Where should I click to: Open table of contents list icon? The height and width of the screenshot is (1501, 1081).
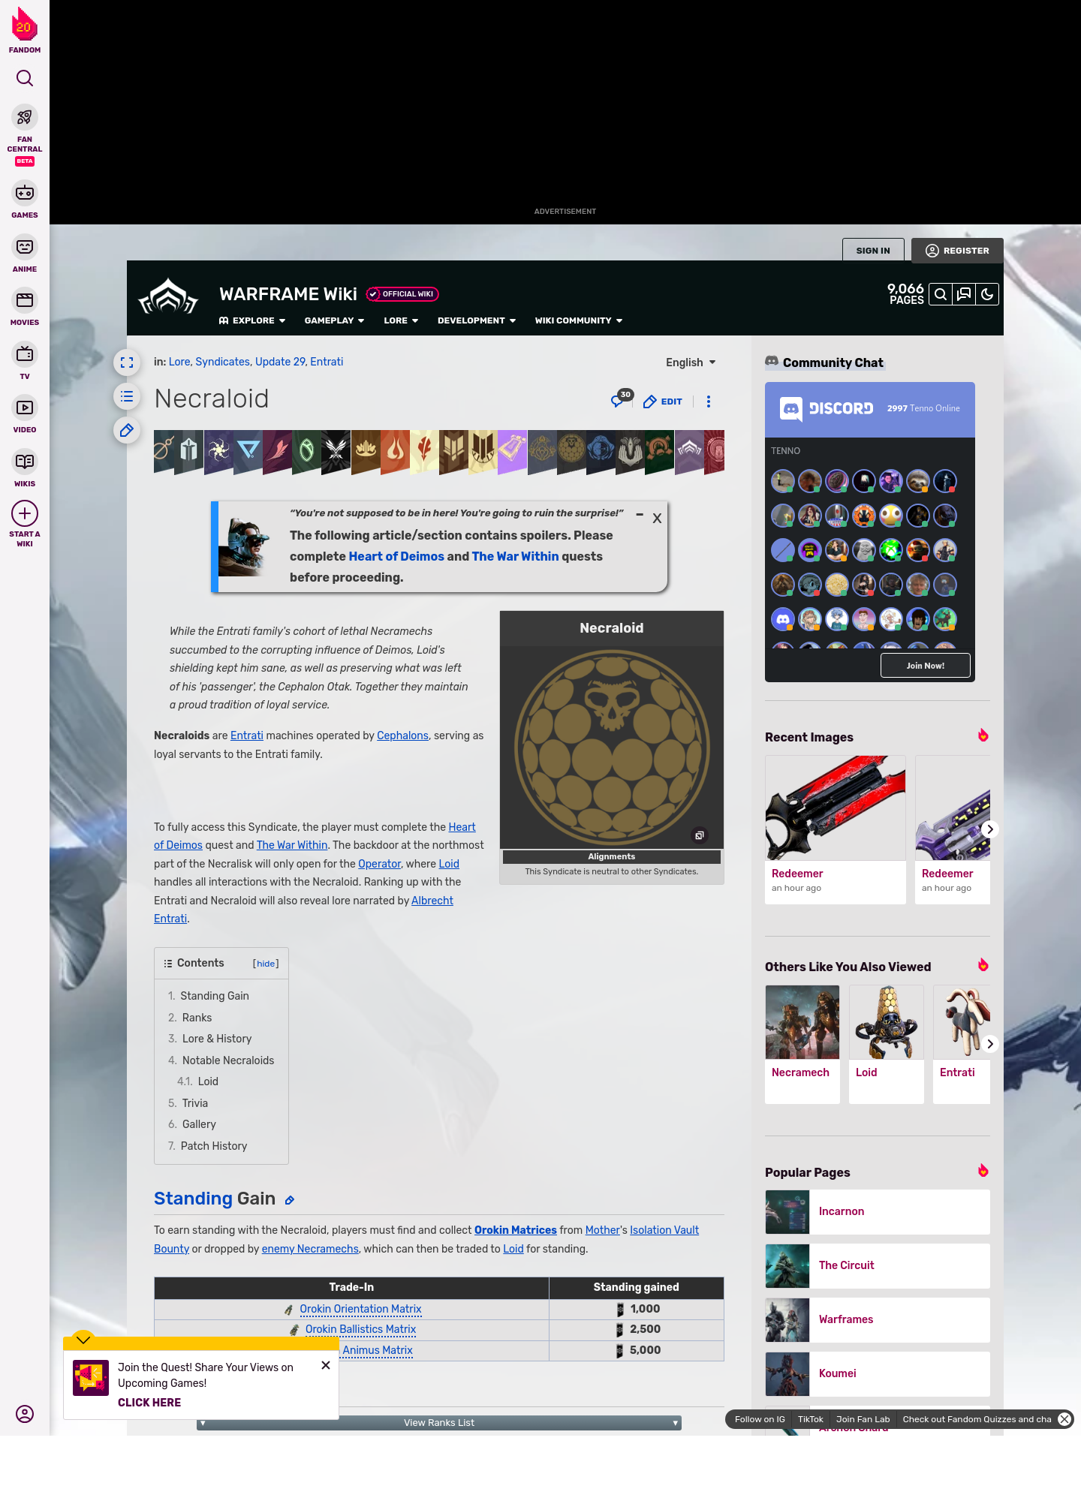pos(127,396)
